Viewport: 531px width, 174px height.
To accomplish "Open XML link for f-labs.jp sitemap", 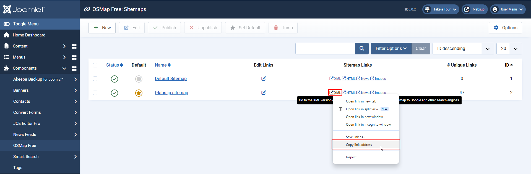I will point(335,93).
